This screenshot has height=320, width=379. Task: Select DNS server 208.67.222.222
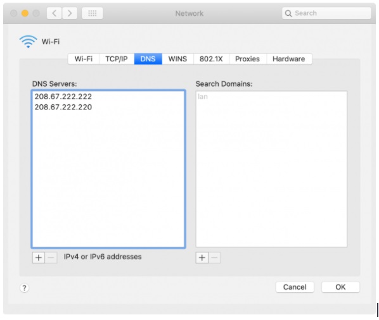tap(63, 97)
